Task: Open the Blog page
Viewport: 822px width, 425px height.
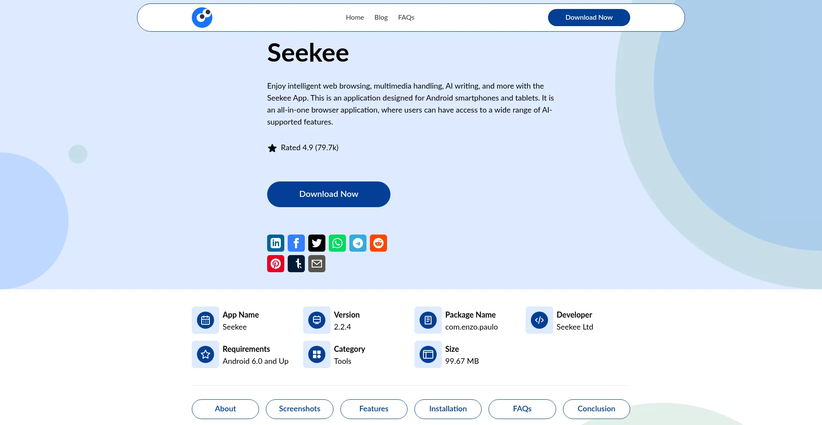Action: pyautogui.click(x=381, y=18)
